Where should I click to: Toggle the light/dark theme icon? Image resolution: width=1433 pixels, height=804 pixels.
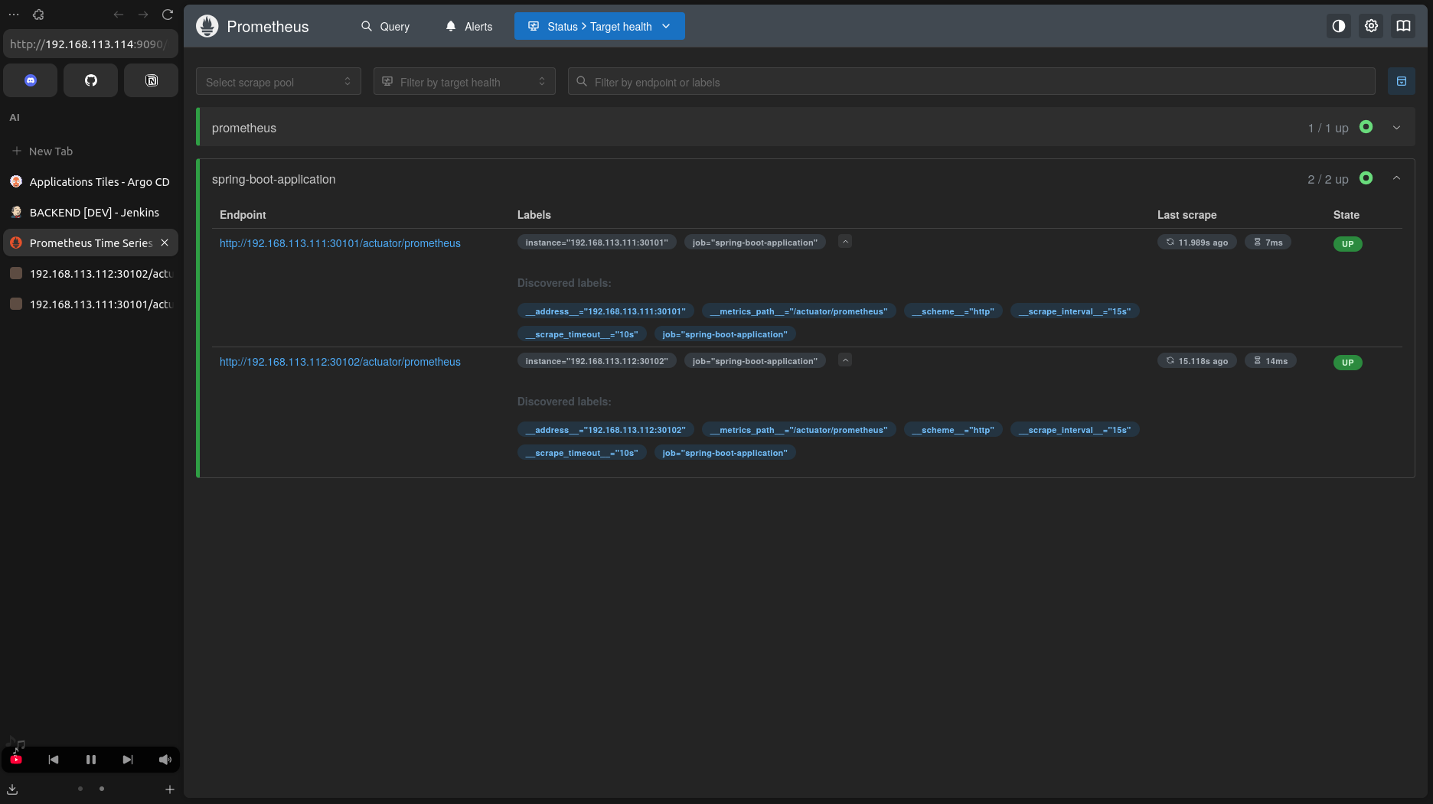pyautogui.click(x=1338, y=26)
